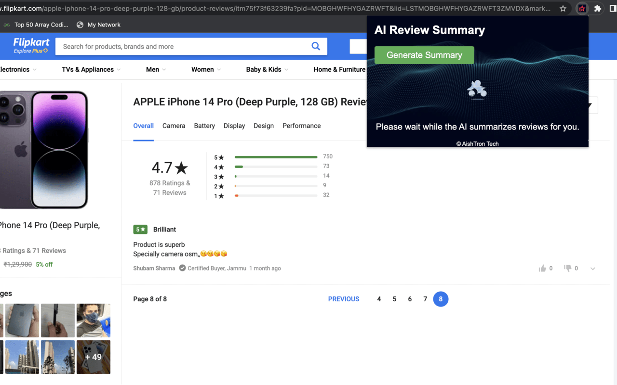Expand review options chevron

(593, 269)
